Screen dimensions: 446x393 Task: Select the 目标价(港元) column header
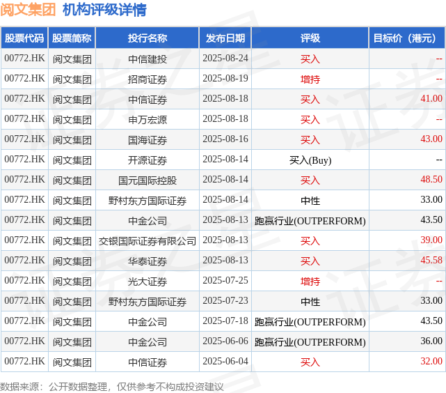[407, 38]
